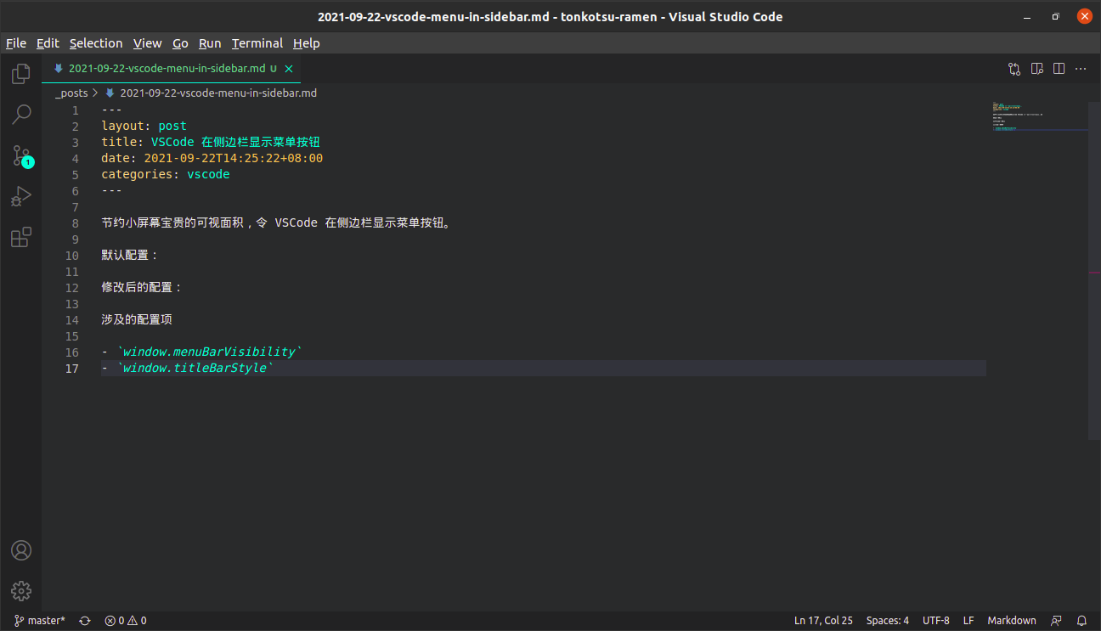Open Problems via errors and warnings count
Viewport: 1101px width, 631px height.
(x=126, y=621)
